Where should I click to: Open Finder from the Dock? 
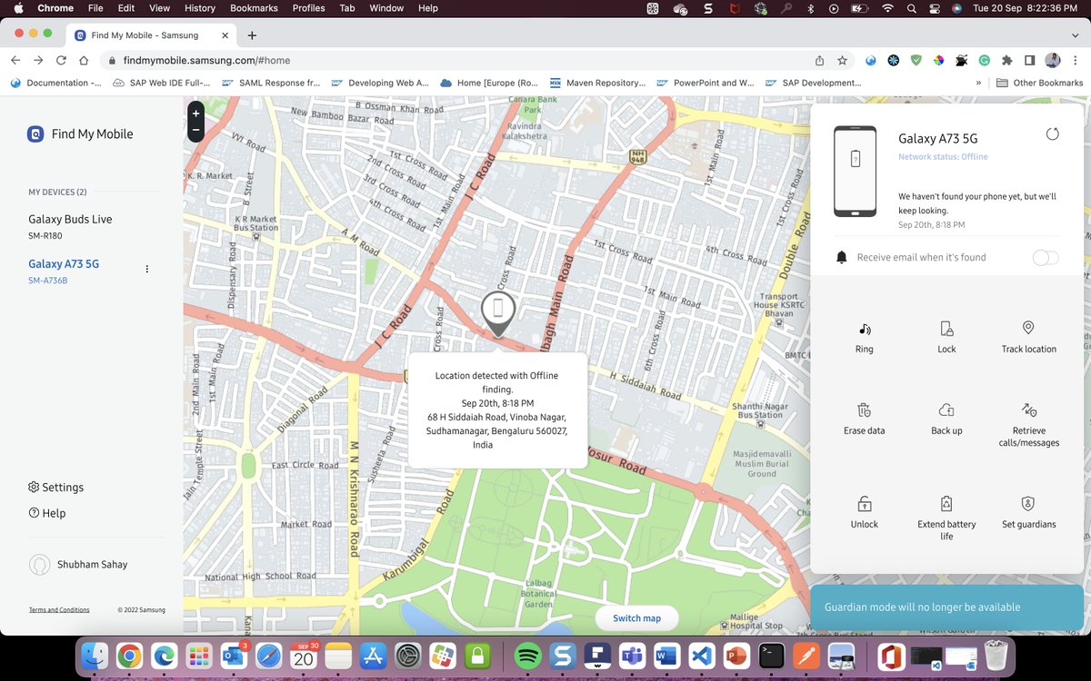pyautogui.click(x=95, y=656)
